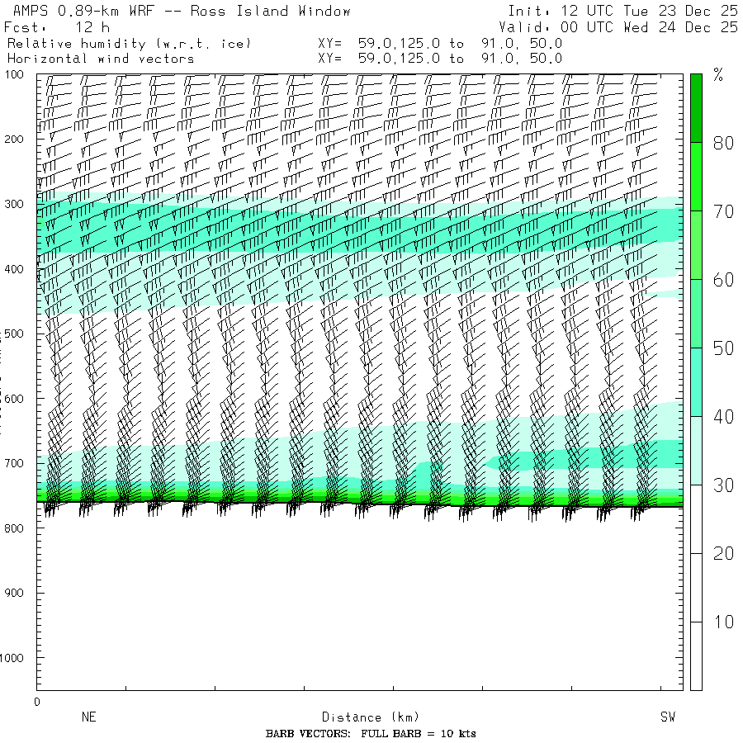Select the 'Init: 12 UTC Tue 23 Dec 25' text
Screen dimensions: 743x743
pos(622,12)
